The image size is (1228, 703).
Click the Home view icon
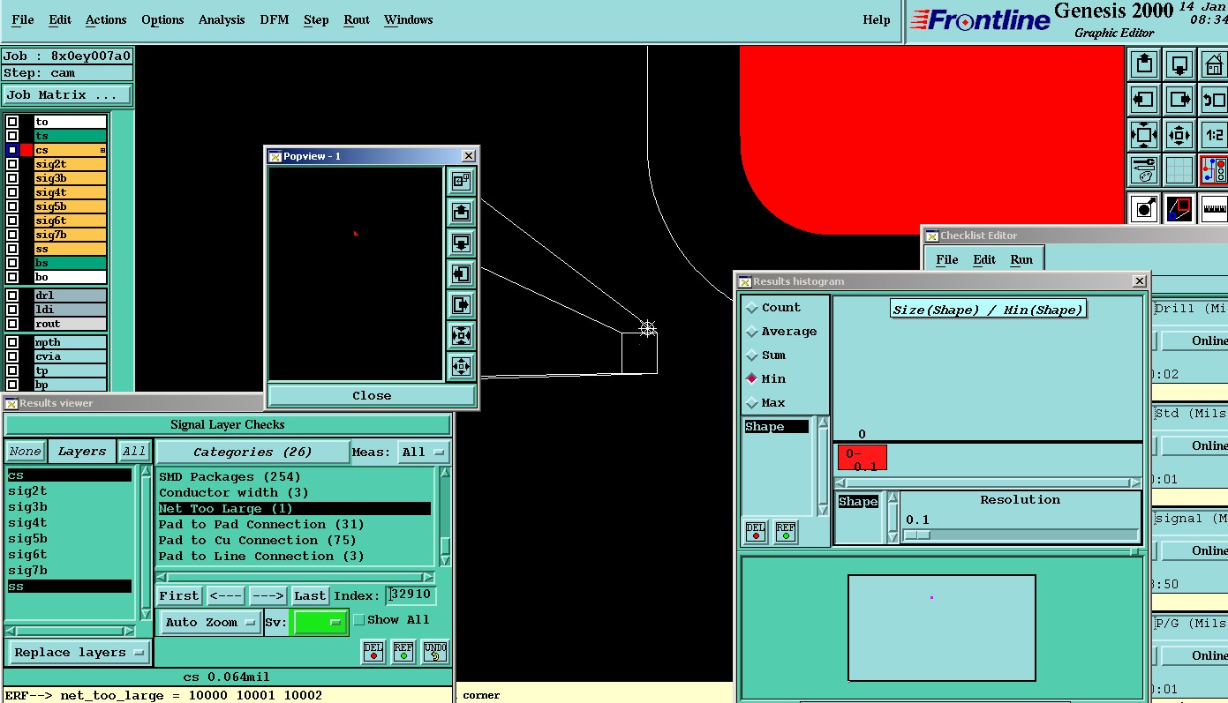pos(1215,64)
